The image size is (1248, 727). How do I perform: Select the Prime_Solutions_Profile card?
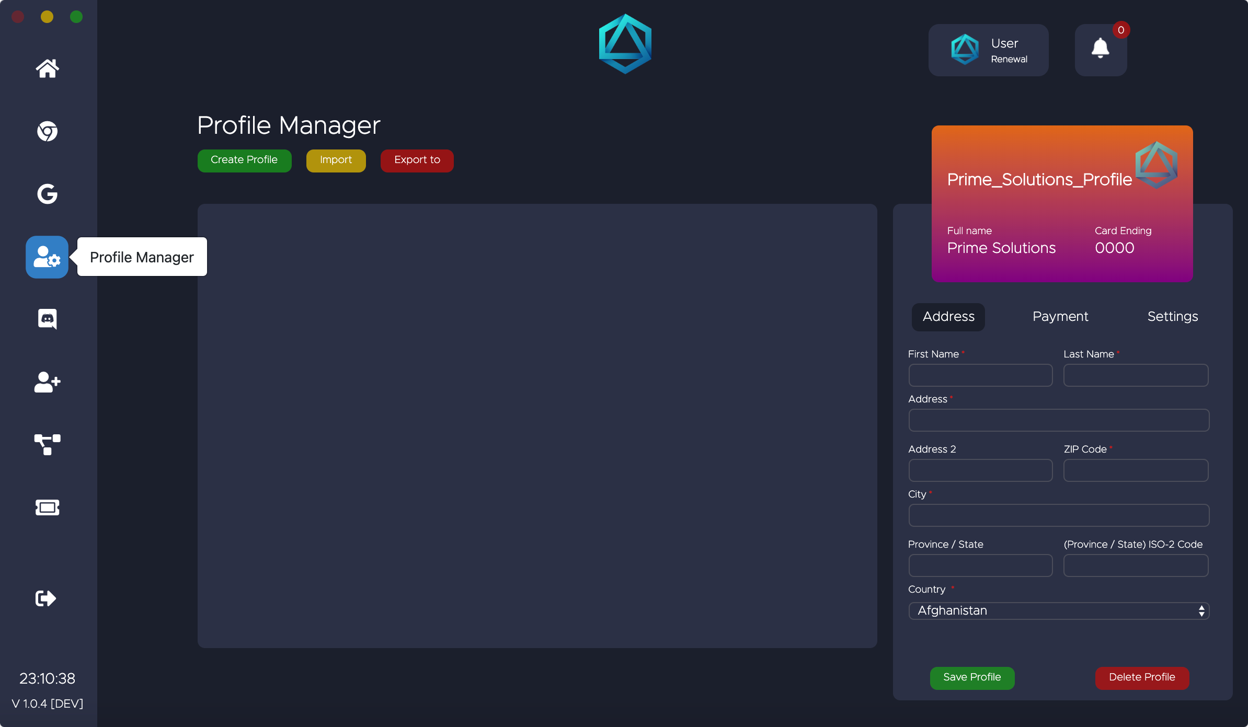point(1062,204)
